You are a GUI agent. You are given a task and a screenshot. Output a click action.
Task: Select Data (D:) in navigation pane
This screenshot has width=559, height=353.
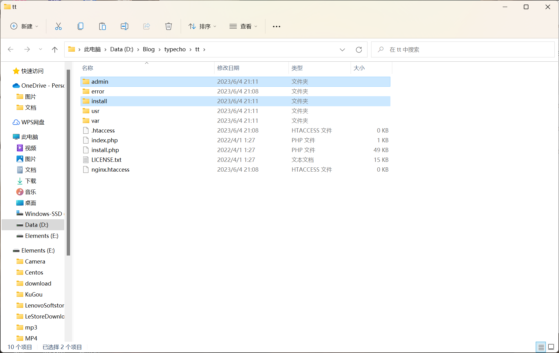(36, 225)
